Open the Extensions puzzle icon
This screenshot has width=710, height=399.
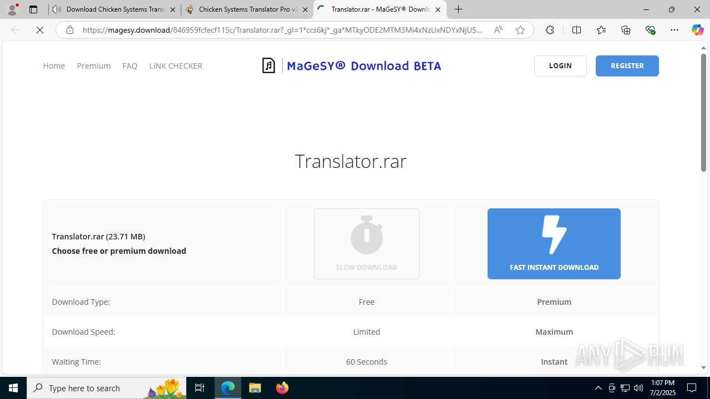pos(550,30)
